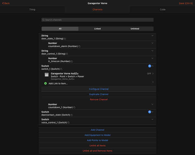Click Remove Channel
This screenshot has width=195, height=155.
click(99, 100)
